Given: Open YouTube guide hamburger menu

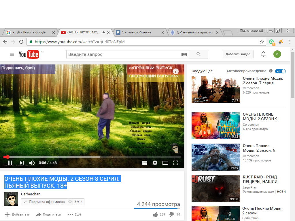Looking at the screenshot, I should (12, 54).
